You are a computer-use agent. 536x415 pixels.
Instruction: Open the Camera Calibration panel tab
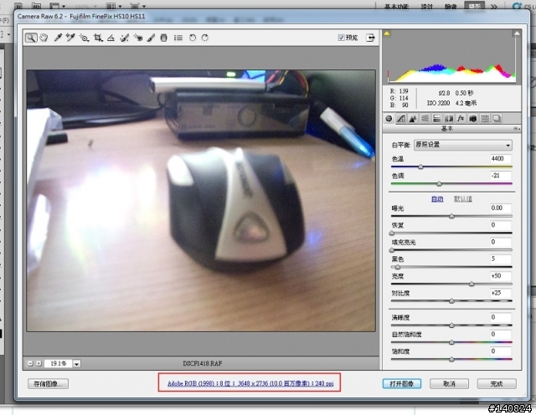472,119
